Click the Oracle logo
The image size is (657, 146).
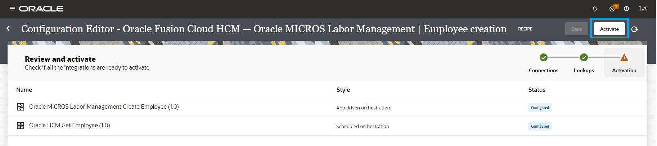point(41,9)
